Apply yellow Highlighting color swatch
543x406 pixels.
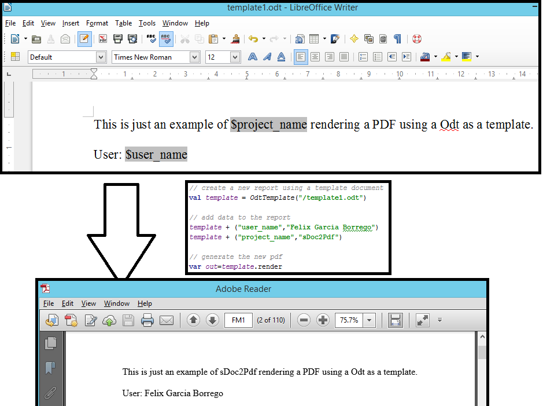[x=446, y=57]
